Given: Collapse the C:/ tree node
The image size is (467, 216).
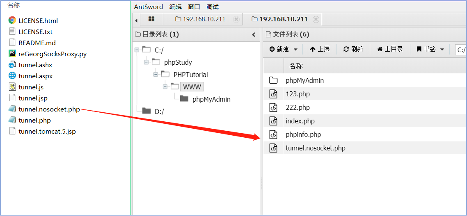Looking at the screenshot, I should click(x=137, y=50).
